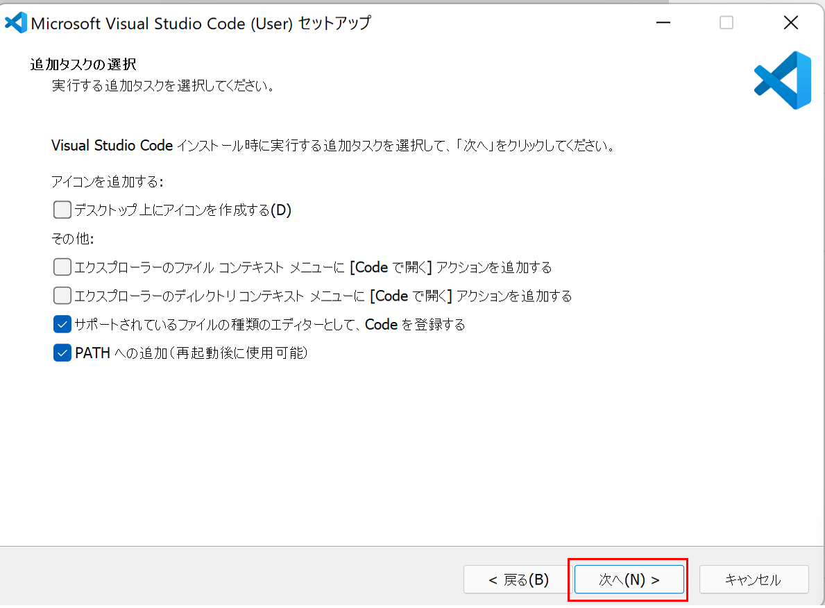The image size is (825, 608).
Task: Click the 実行する追加タスクを選択してください text
Action: [164, 85]
